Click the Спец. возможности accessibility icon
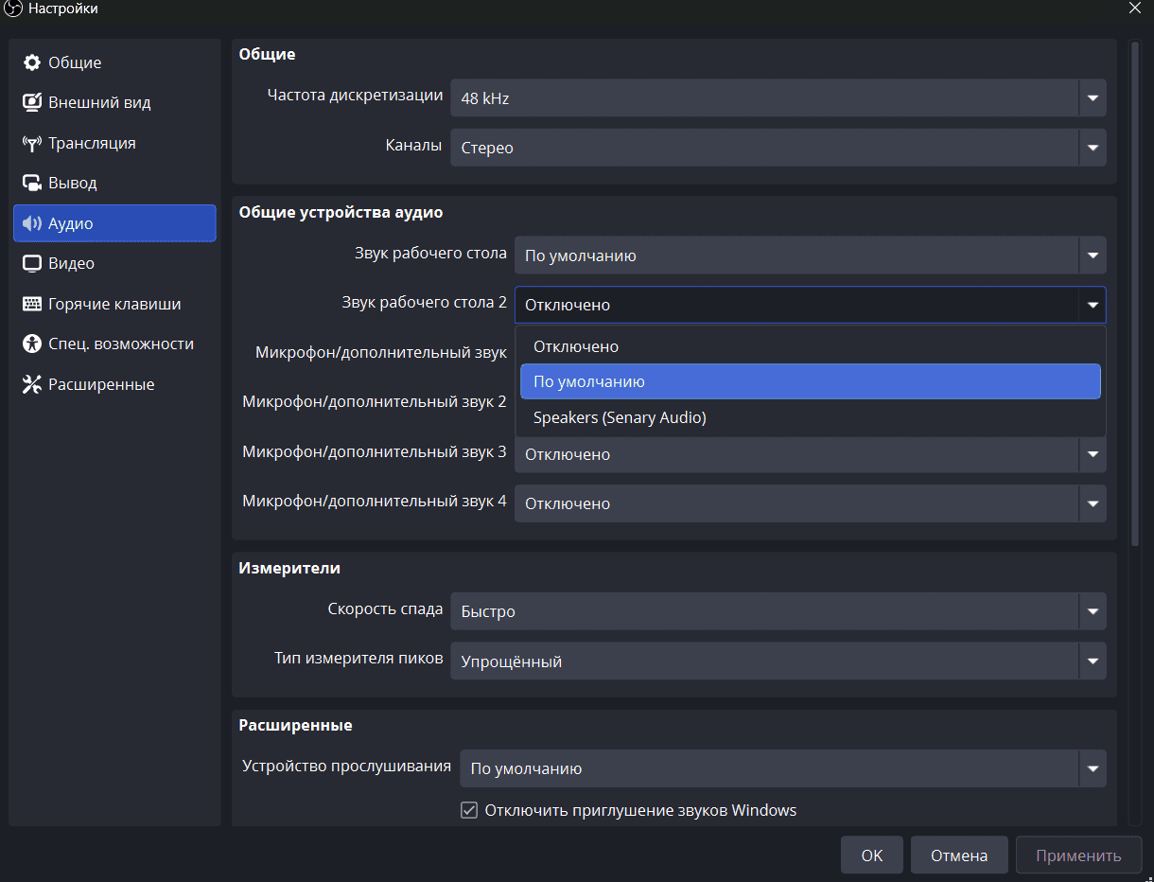1154x882 pixels. point(32,344)
